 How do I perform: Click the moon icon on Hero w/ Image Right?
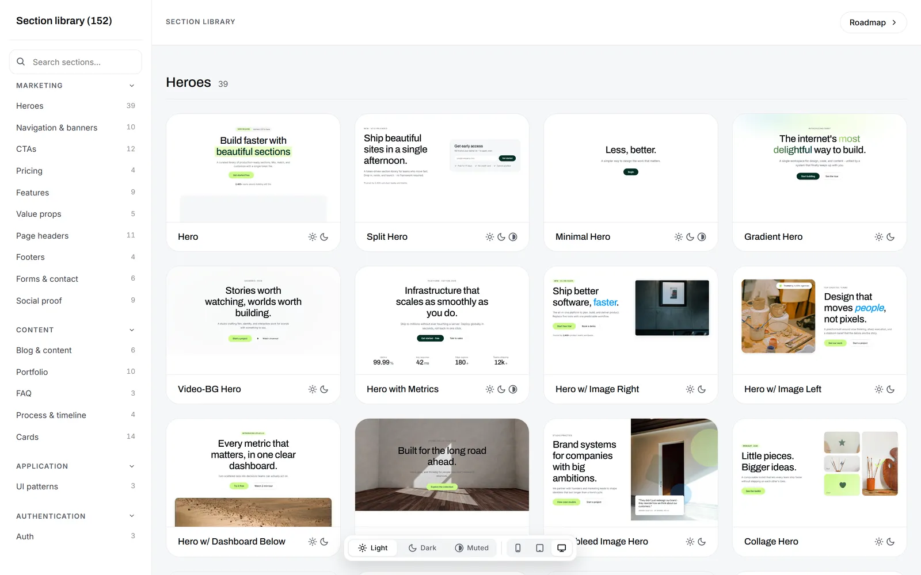(702, 389)
